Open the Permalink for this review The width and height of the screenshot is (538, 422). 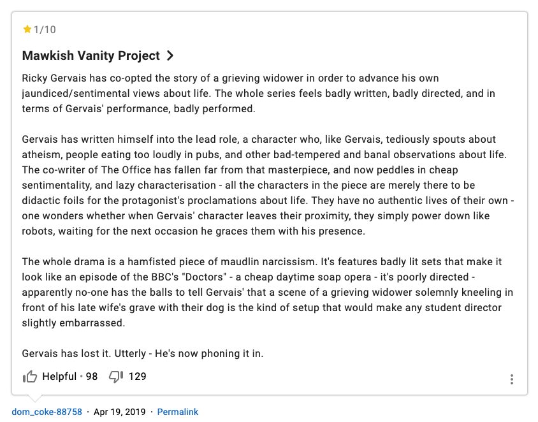coord(178,412)
